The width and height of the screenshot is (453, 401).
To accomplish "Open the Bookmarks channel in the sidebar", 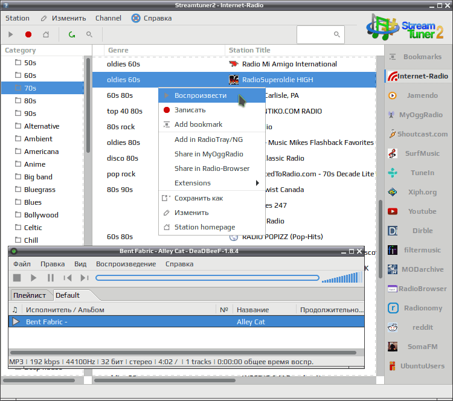I will pos(418,57).
